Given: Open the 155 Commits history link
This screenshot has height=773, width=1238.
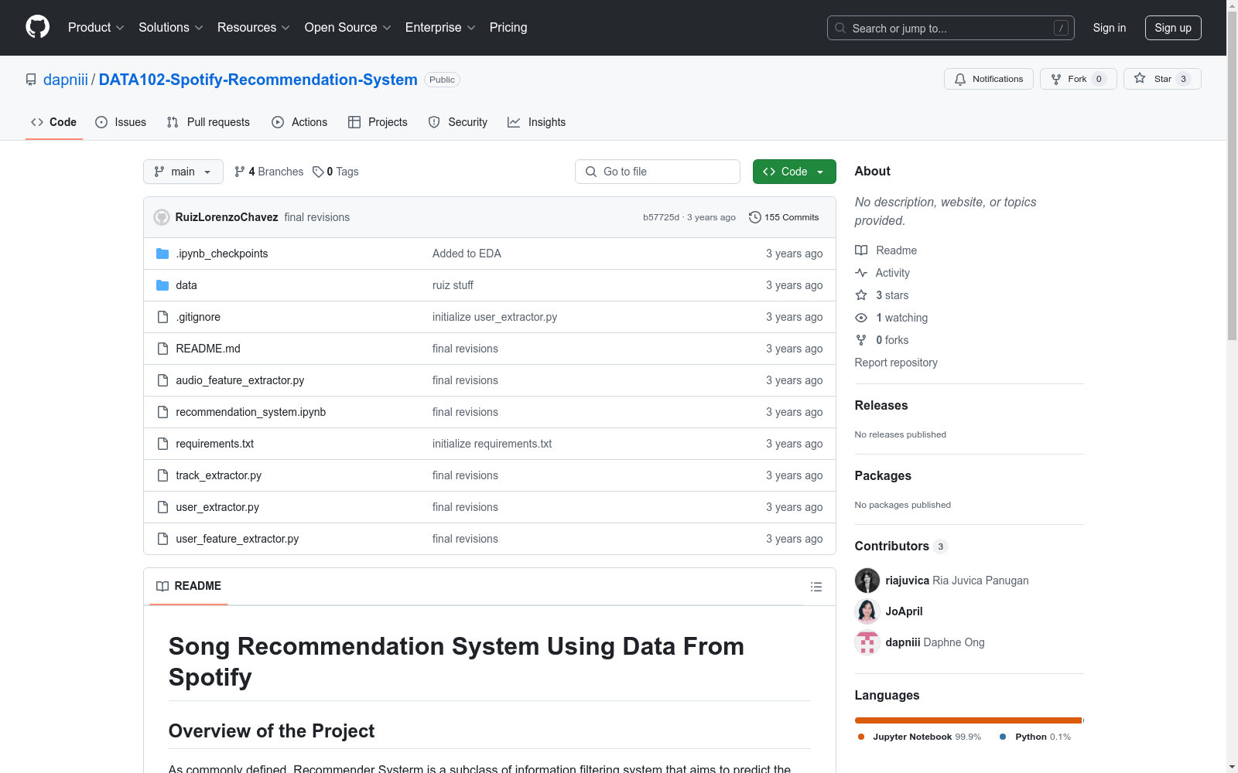Looking at the screenshot, I should [x=784, y=217].
